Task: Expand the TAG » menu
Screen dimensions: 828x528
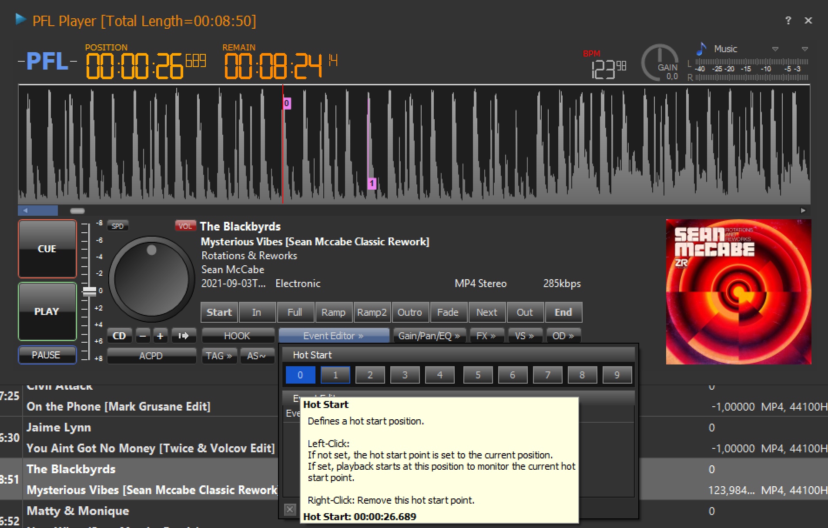Action: [x=219, y=356]
